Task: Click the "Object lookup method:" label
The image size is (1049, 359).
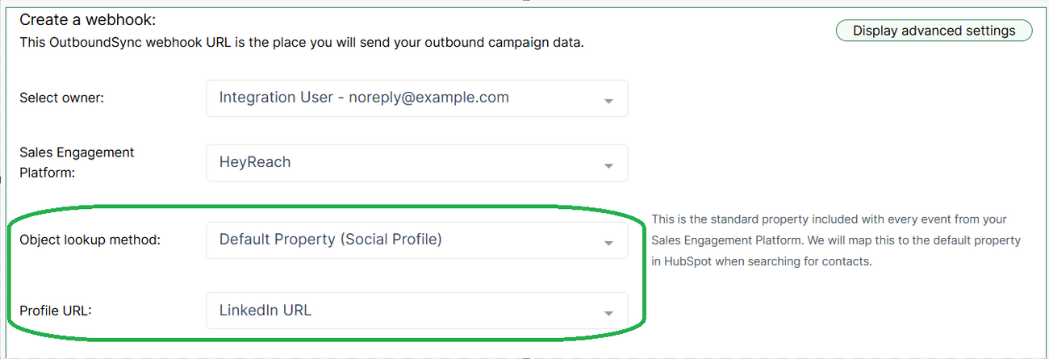Action: [90, 240]
